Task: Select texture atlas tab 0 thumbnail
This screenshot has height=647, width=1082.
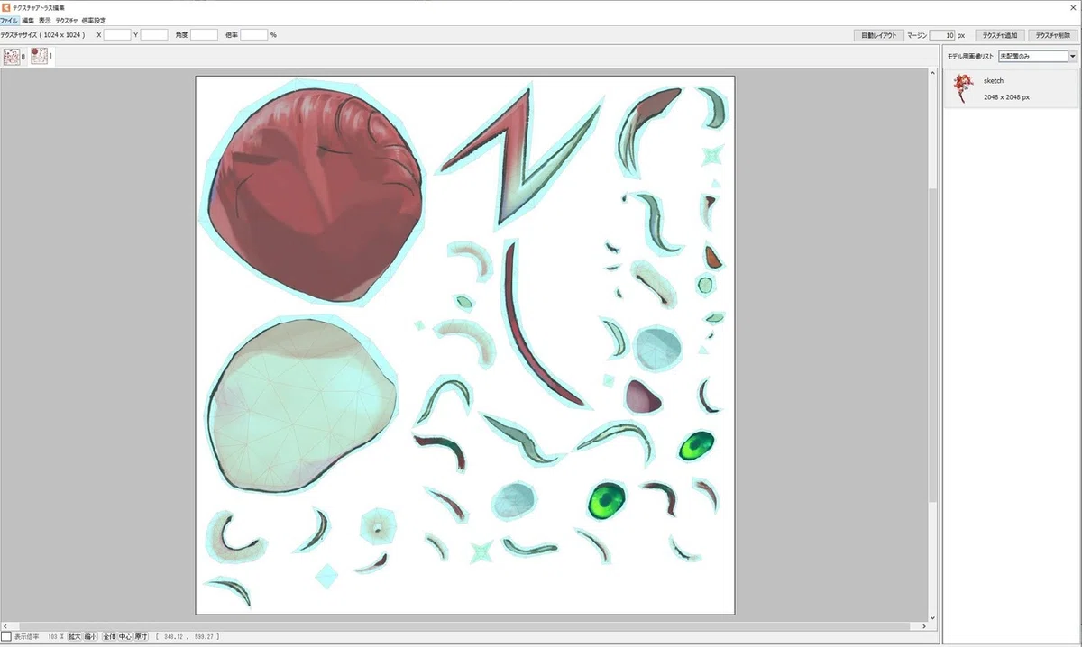Action: coord(12,57)
